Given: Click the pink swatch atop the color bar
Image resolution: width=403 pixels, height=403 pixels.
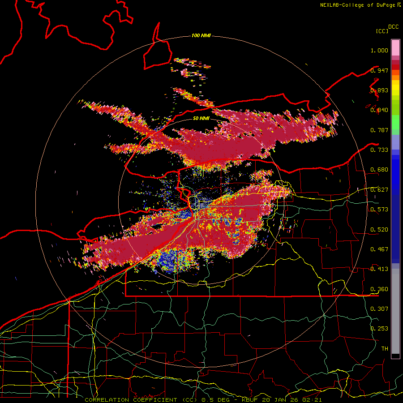Looking at the screenshot, I should [x=395, y=47].
